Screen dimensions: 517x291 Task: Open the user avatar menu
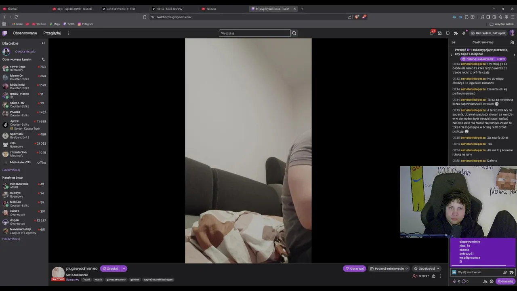[x=512, y=33]
